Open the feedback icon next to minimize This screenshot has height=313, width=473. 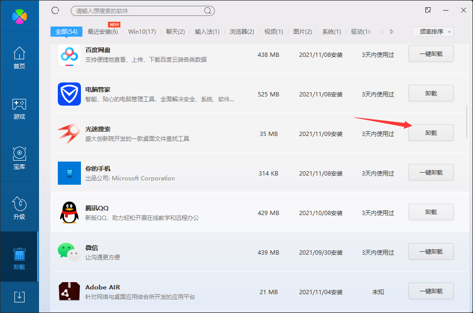[x=428, y=10]
